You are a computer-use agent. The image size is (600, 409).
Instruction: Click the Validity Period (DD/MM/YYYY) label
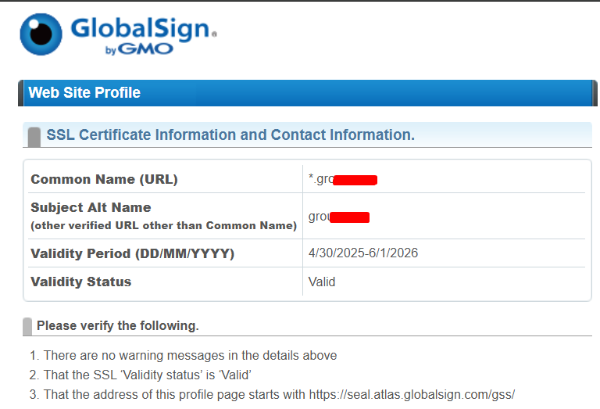point(132,253)
